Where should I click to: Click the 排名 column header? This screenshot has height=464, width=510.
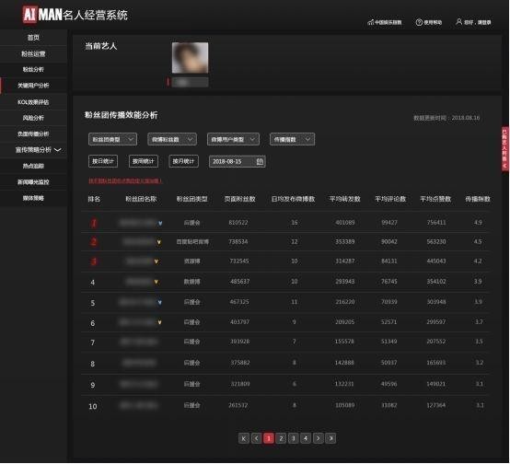(94, 199)
